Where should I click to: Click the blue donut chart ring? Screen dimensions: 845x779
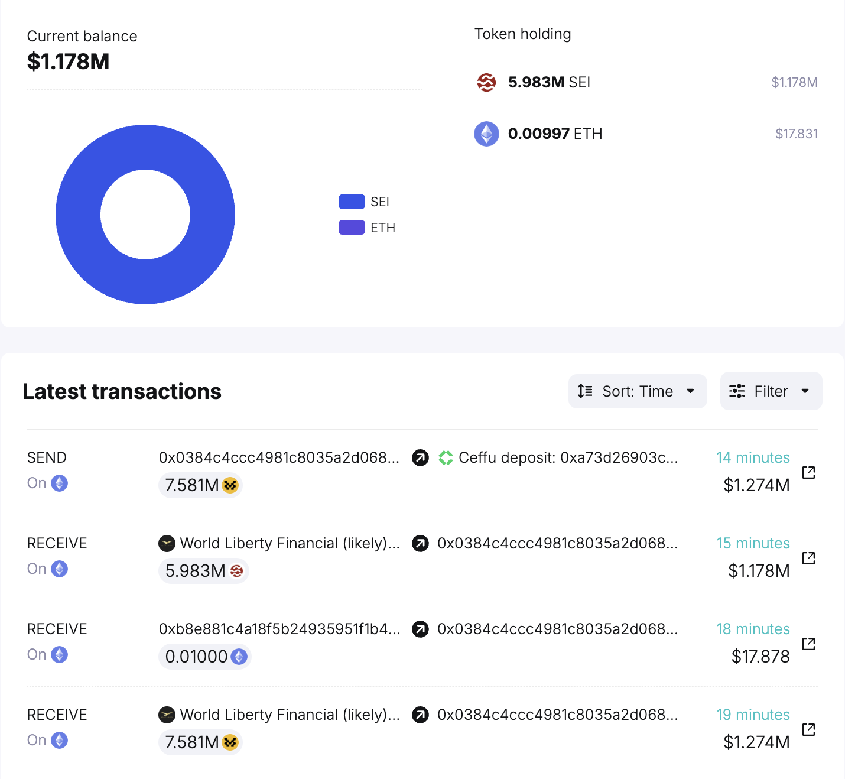(77, 215)
